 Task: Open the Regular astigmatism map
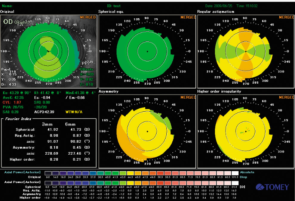tap(246, 51)
